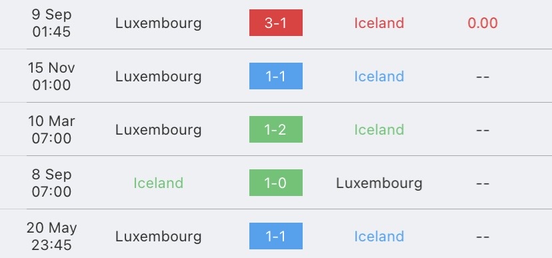Click green Iceland home team on 8 Sep
Viewport: 552px width, 258px height.
click(159, 183)
